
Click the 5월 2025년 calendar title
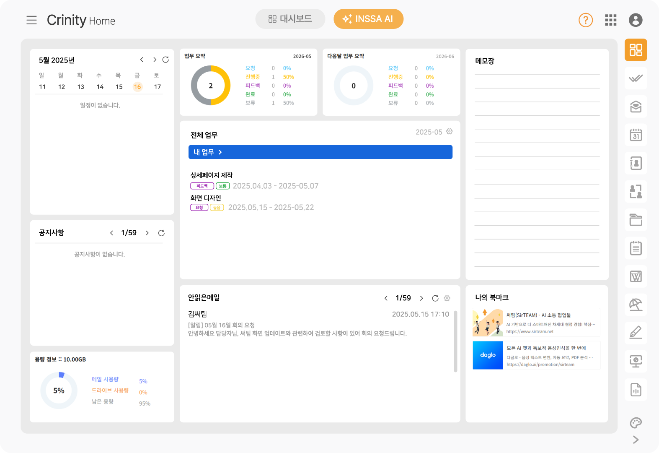pos(57,60)
